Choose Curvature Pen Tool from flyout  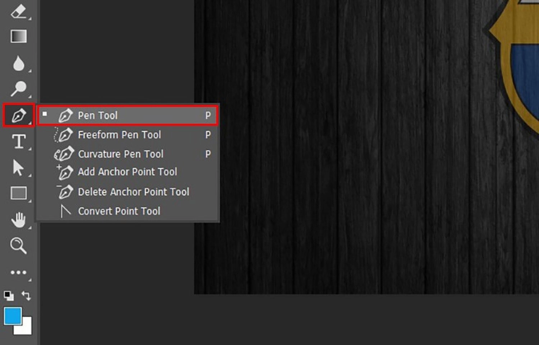[x=128, y=154]
